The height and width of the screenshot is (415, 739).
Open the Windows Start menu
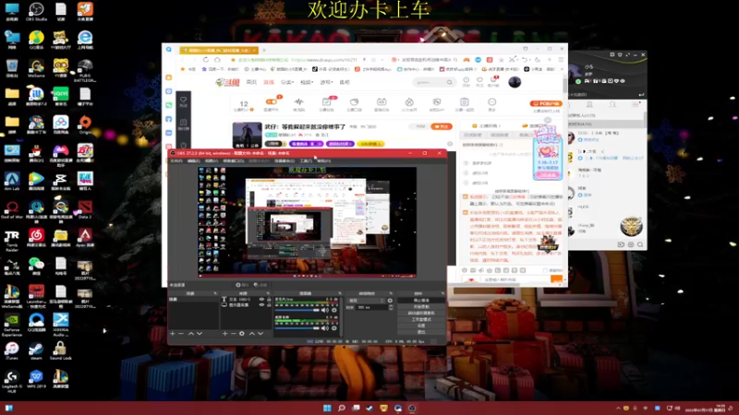327,408
